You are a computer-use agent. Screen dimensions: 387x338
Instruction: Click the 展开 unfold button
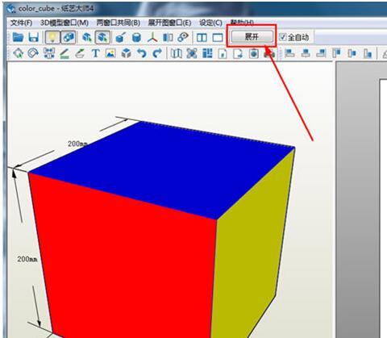coord(252,36)
